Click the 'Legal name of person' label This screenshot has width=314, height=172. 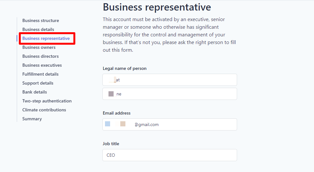[124, 68]
